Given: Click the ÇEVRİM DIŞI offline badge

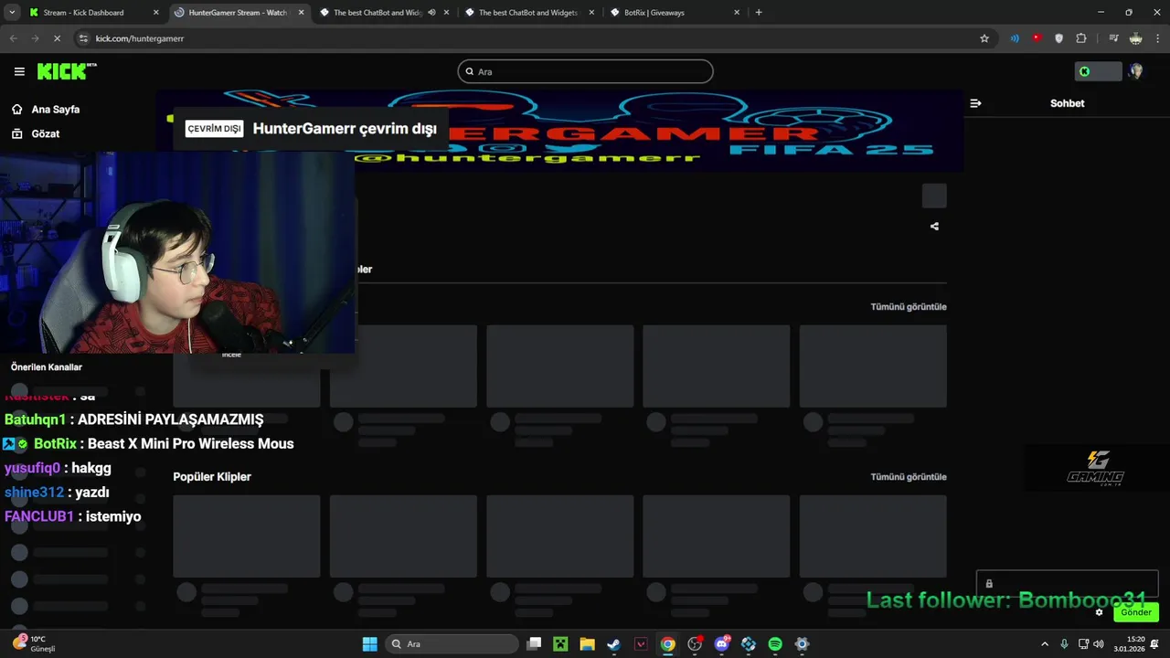Looking at the screenshot, I should [215, 129].
